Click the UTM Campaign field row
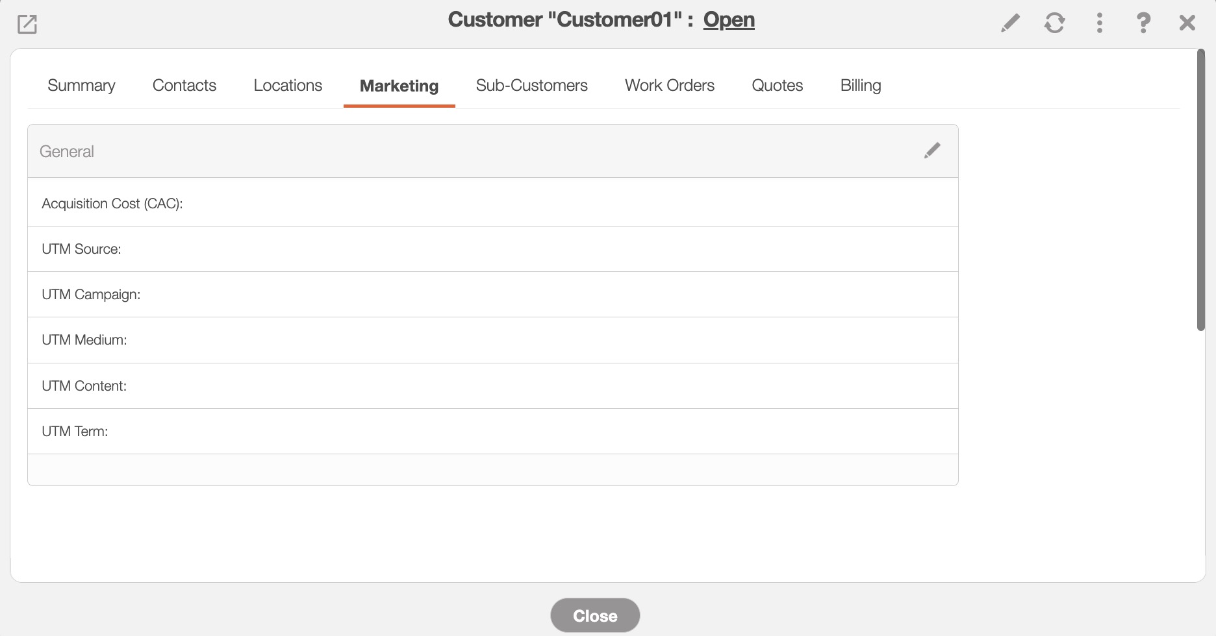 tap(492, 295)
